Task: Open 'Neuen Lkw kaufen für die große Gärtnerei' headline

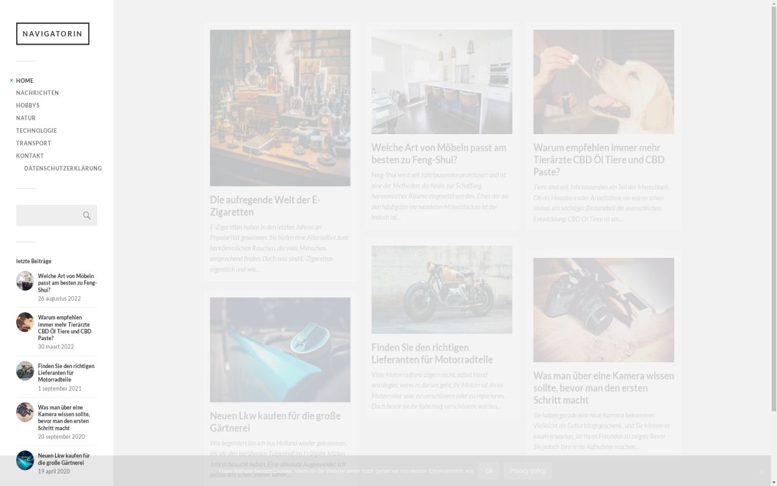Action: [x=275, y=422]
